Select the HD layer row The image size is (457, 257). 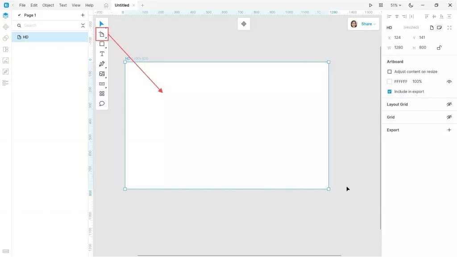50,37
